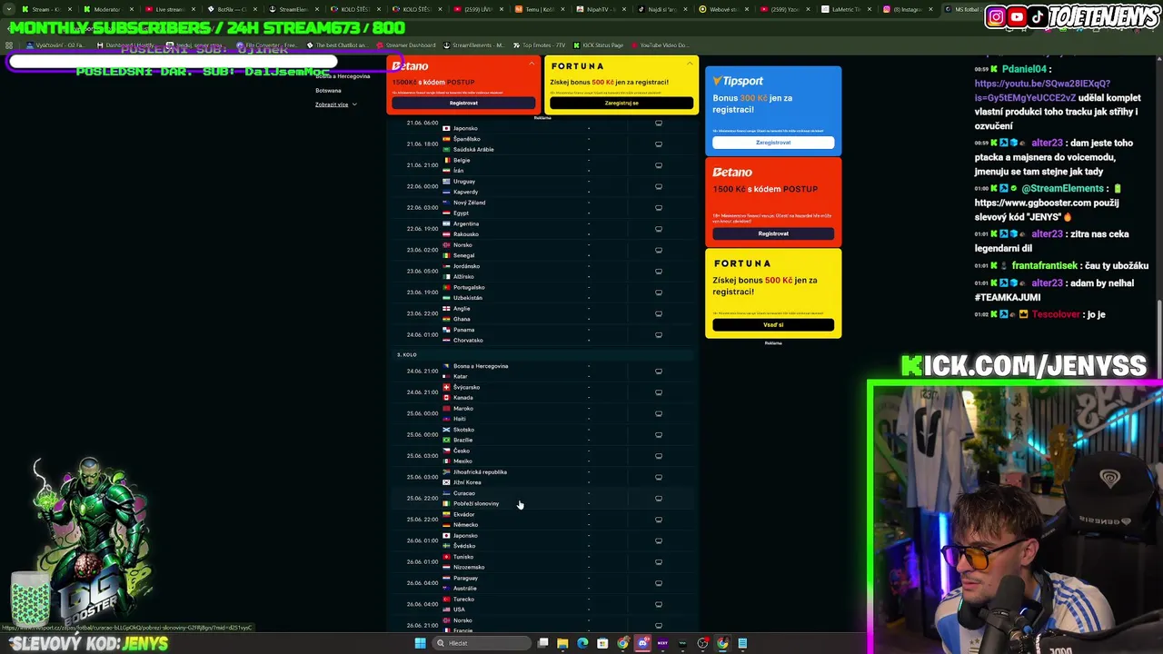This screenshot has height=654, width=1163.
Task: Open Task View in the taskbar
Action: [x=542, y=643]
